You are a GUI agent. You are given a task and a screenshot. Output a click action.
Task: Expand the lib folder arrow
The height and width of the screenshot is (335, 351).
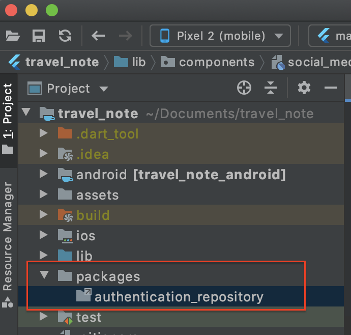[43, 255]
